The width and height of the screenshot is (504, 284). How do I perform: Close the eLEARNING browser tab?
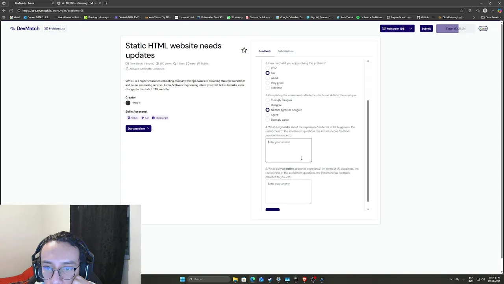coord(100,3)
